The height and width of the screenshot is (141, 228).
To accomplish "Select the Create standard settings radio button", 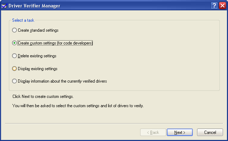I will tap(14, 30).
